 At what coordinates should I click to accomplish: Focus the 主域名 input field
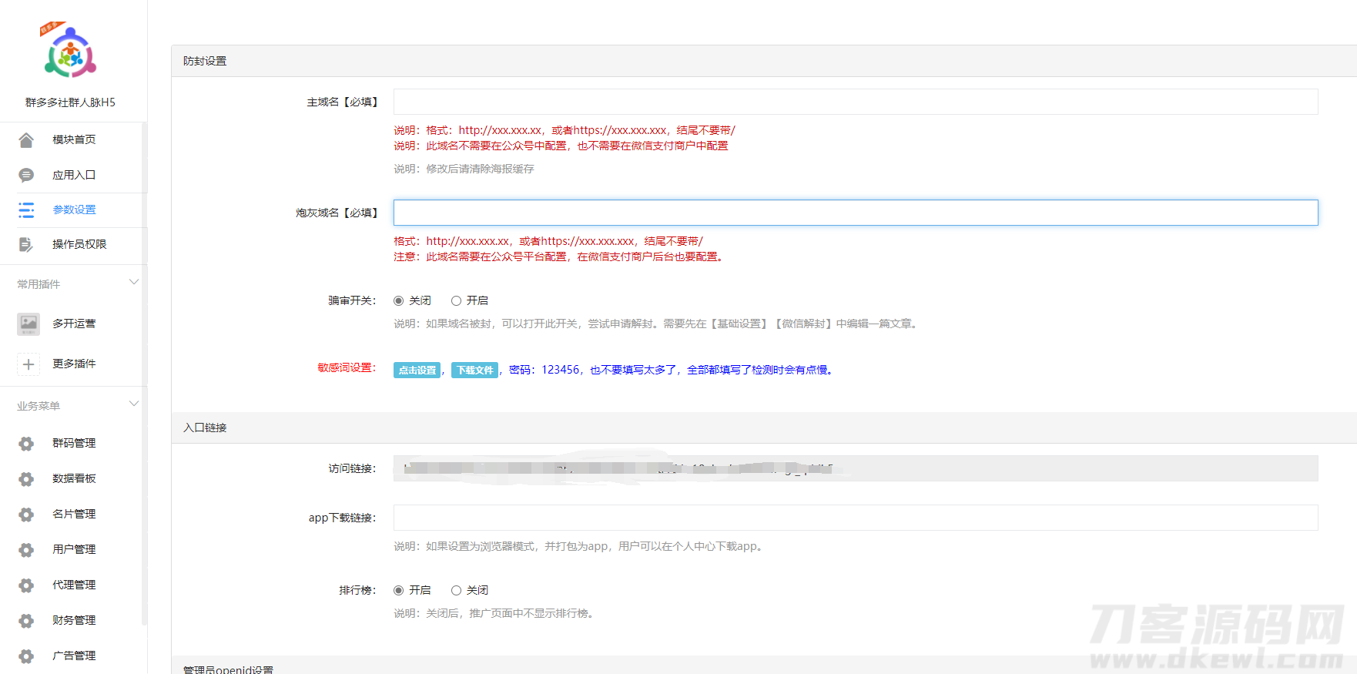855,102
